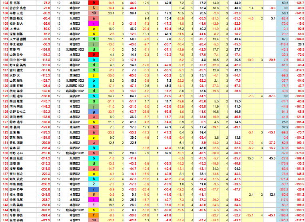Select value 20.1 in last column
The width and height of the screenshot is (305, 222).
301,44
